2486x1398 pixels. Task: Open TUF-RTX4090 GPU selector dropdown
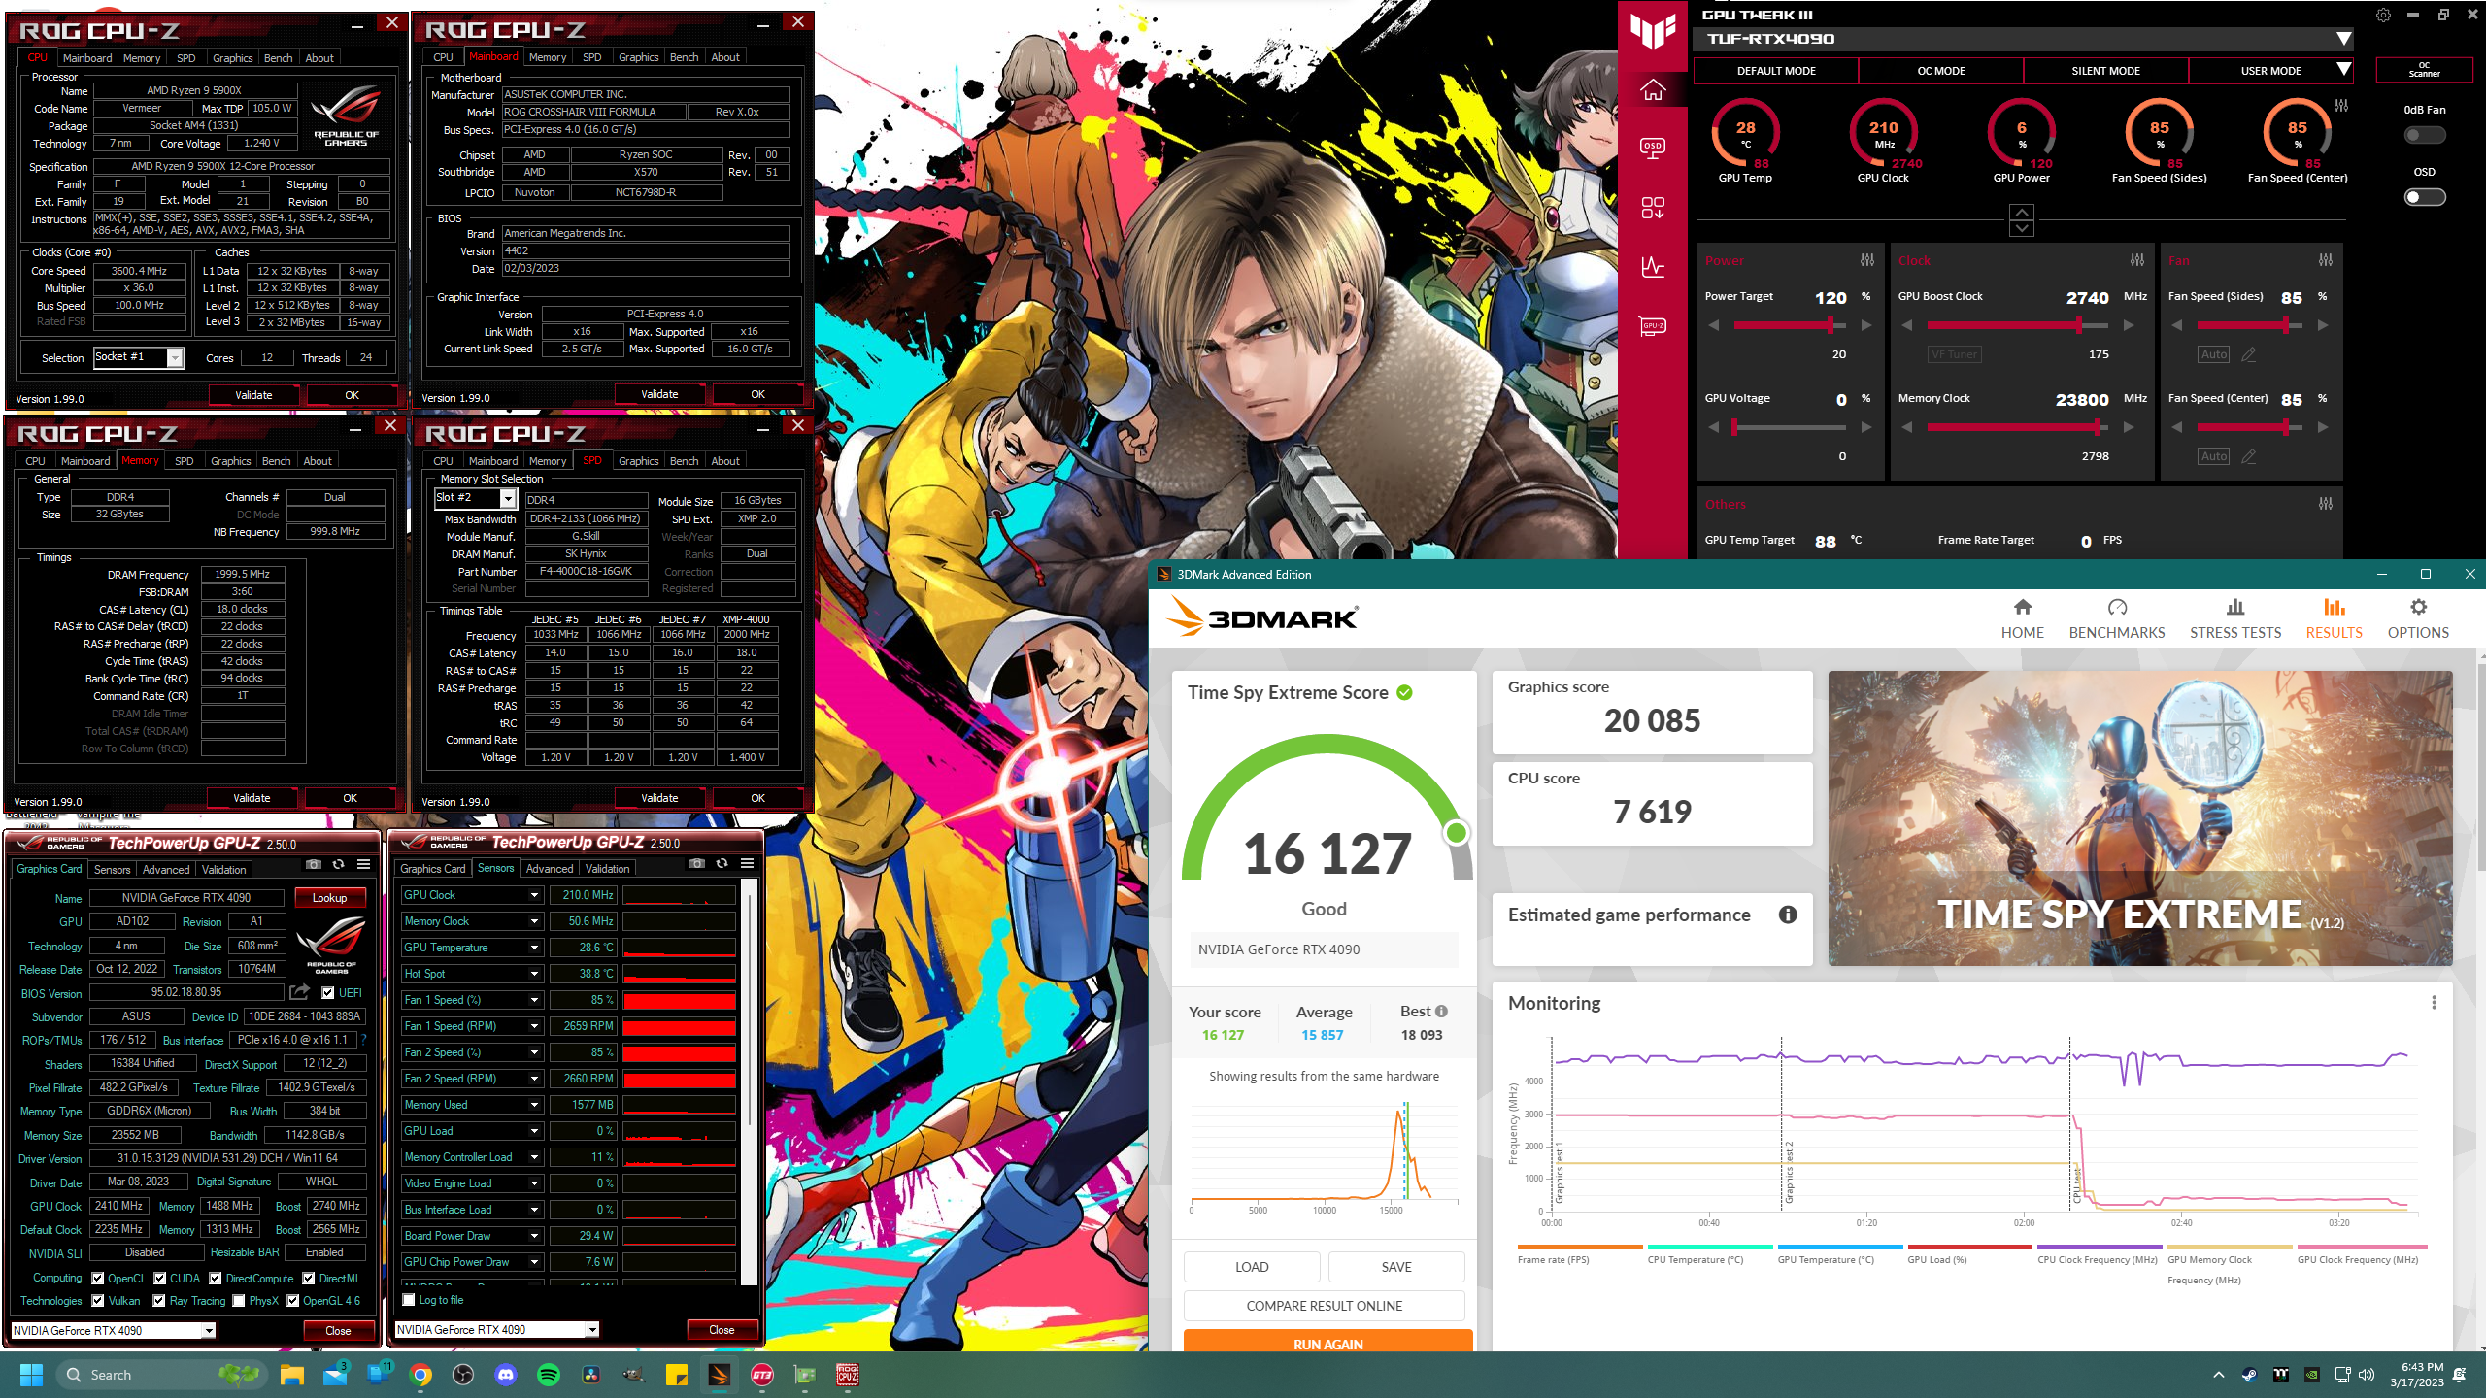click(2342, 39)
